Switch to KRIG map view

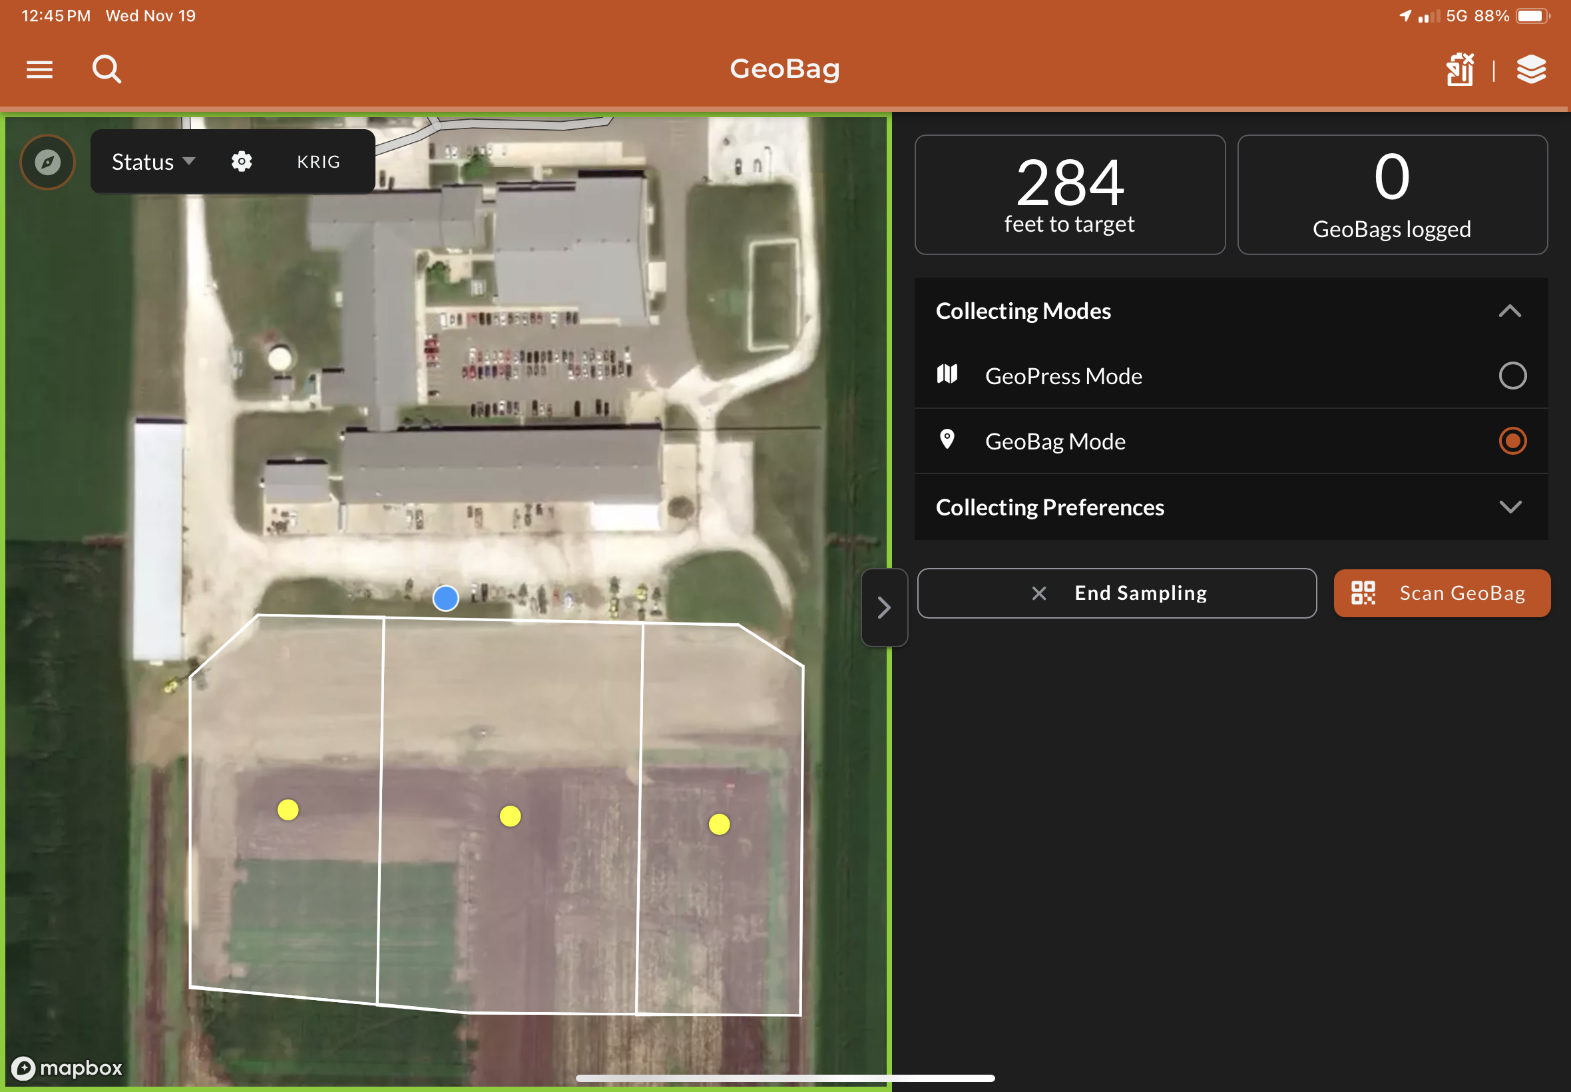tap(318, 162)
